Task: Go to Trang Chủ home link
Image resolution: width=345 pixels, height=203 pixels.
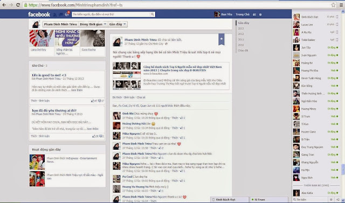Action: (243, 15)
